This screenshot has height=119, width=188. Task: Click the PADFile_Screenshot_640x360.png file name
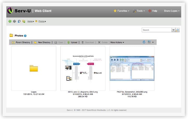pos(132,92)
